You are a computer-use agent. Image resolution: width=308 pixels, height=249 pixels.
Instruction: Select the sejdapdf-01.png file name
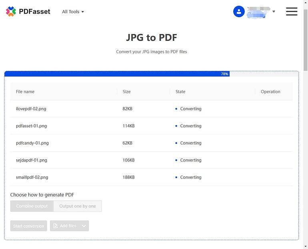[32, 160]
